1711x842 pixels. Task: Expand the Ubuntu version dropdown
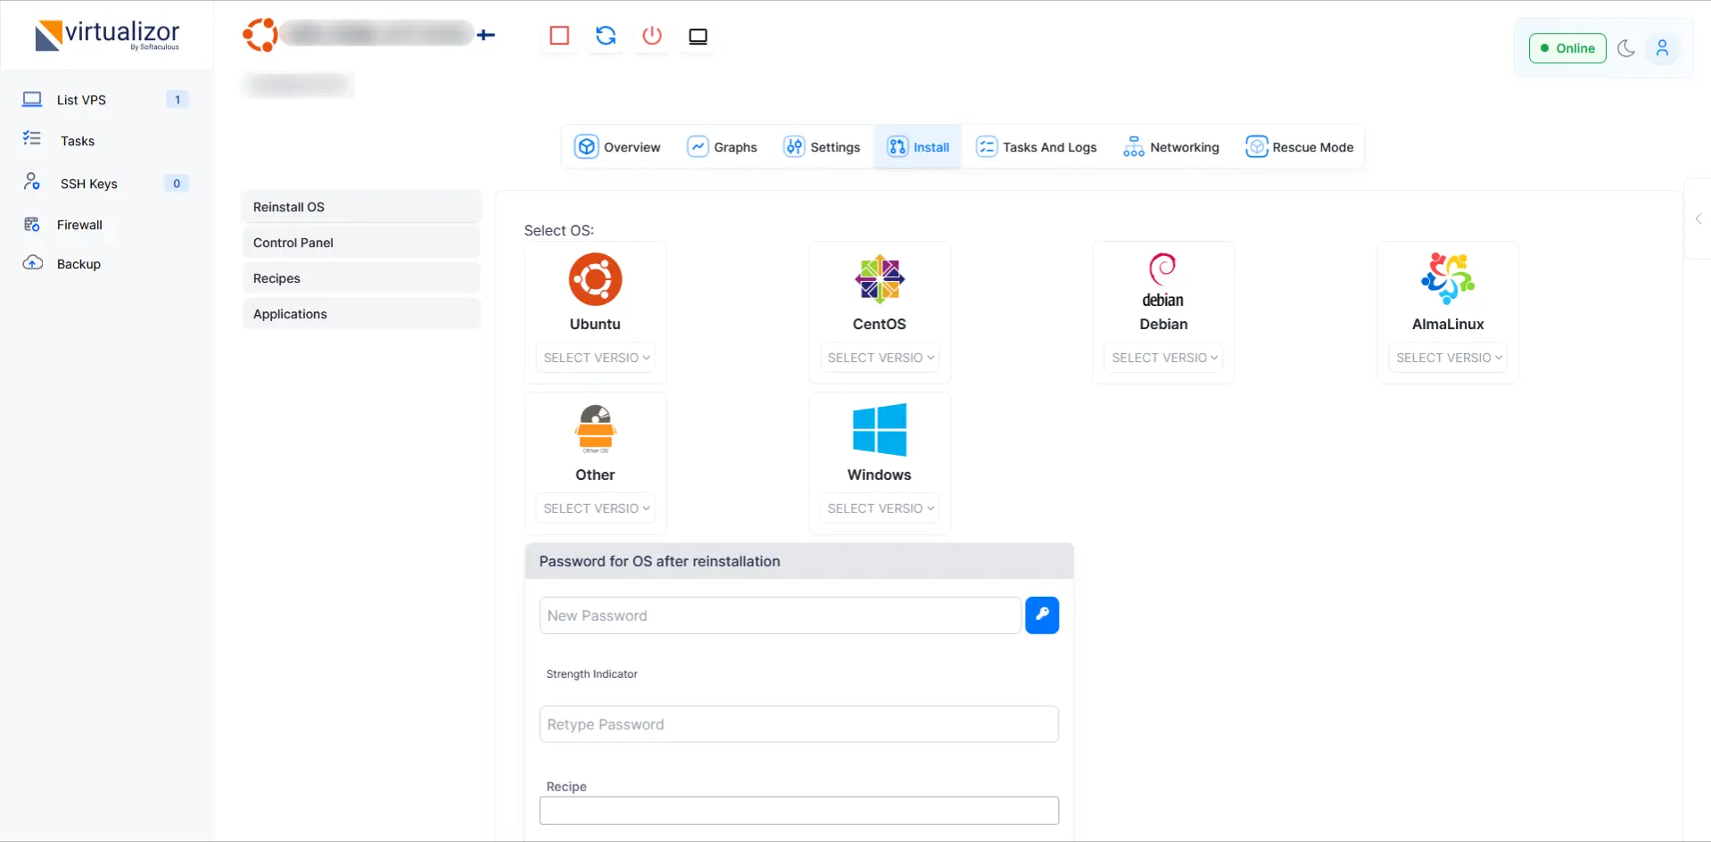point(596,358)
